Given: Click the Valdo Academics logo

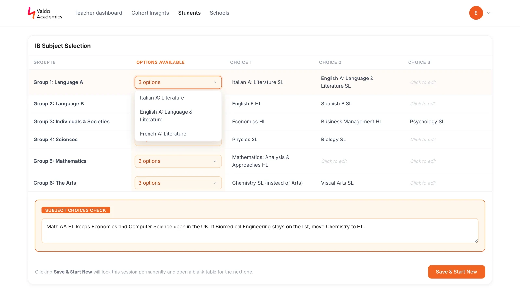Looking at the screenshot, I should coord(45,13).
